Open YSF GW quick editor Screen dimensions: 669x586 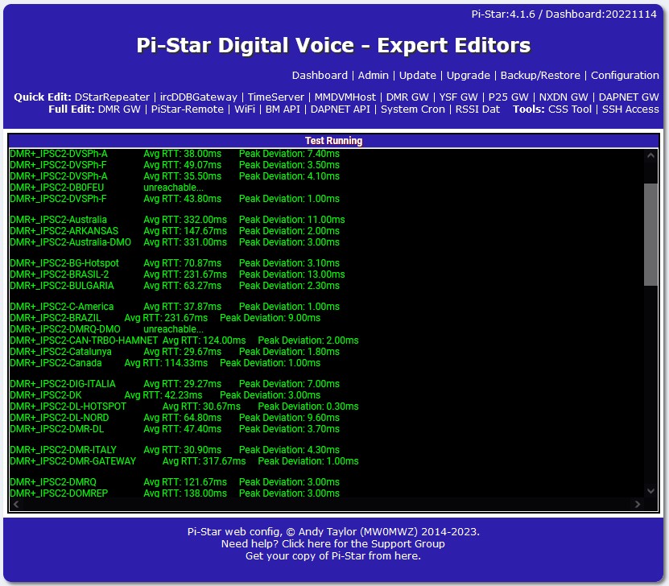(x=458, y=97)
